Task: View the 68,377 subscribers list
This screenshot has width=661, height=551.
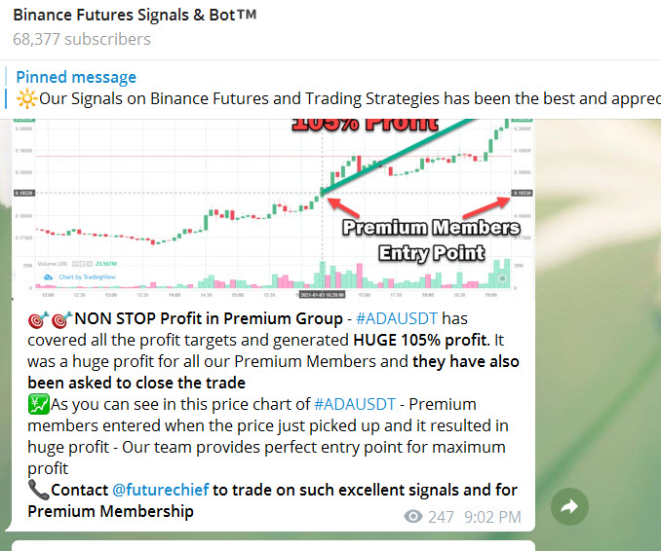Action: pos(82,39)
